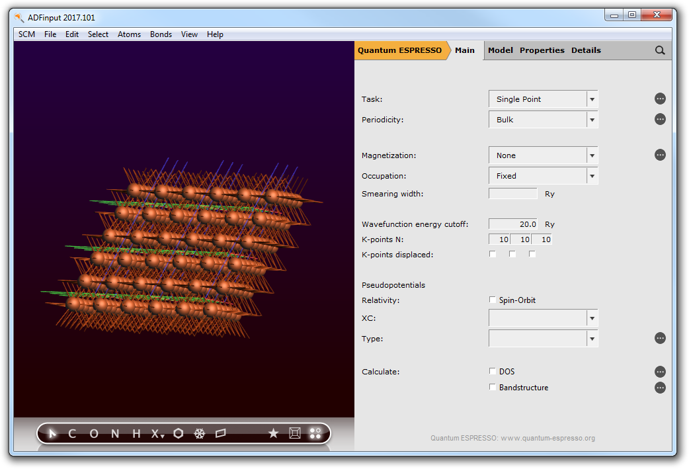
Task: Switch to the Details tab
Action: (586, 50)
